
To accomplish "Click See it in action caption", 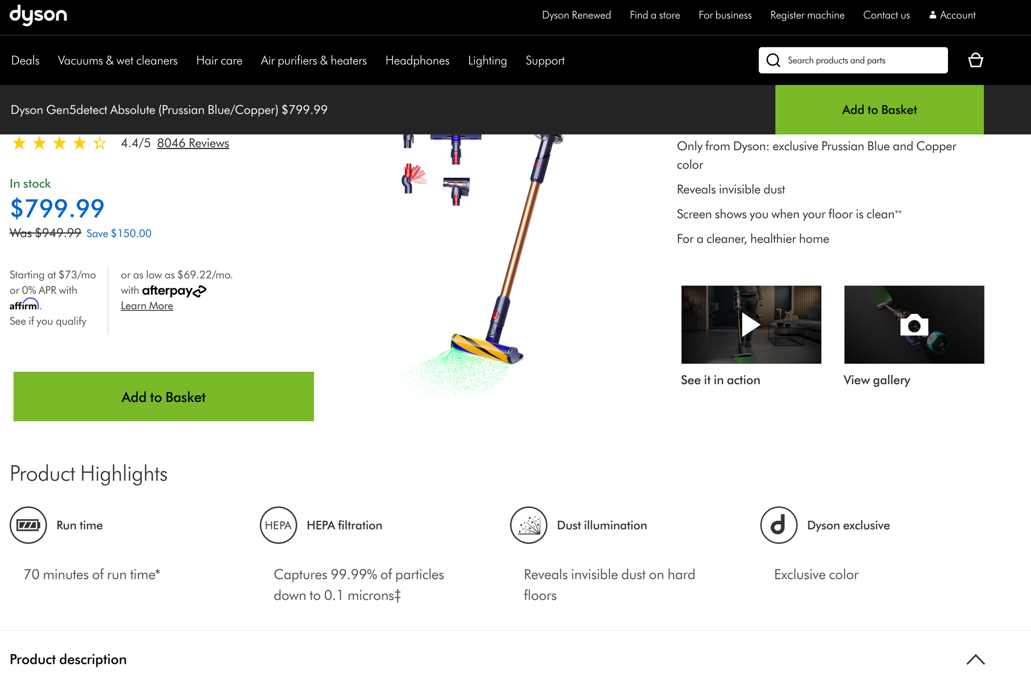I will (x=720, y=380).
